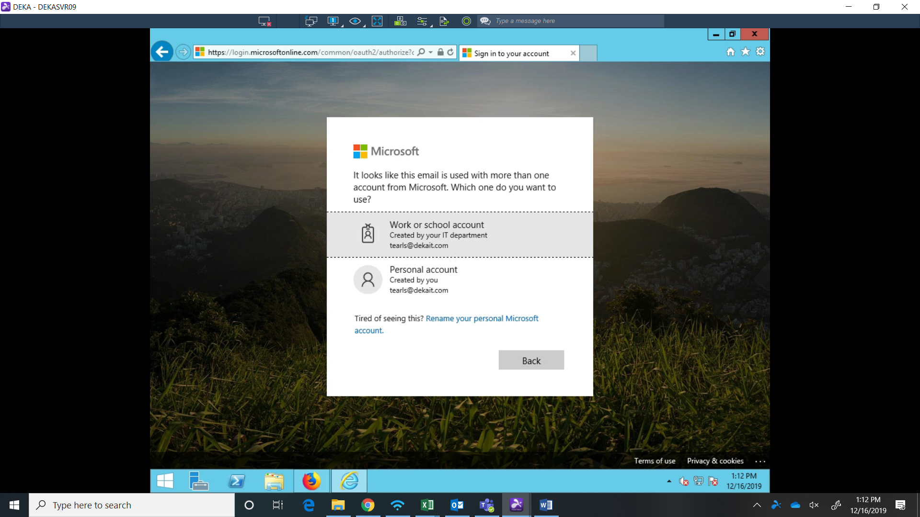
Task: Select the Sign in to your account tab
Action: 512,53
